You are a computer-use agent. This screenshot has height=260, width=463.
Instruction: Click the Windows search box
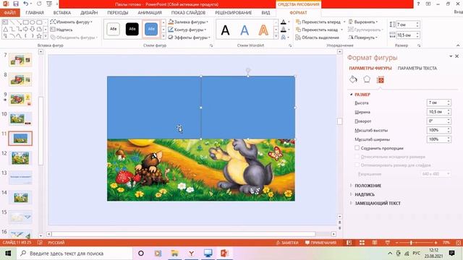click(75, 253)
